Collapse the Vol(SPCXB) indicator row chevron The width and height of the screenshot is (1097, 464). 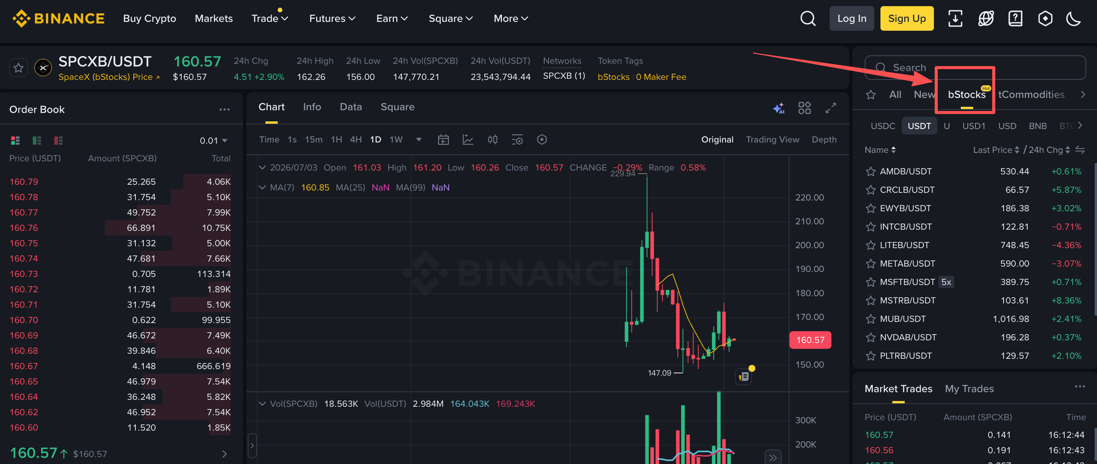(262, 404)
